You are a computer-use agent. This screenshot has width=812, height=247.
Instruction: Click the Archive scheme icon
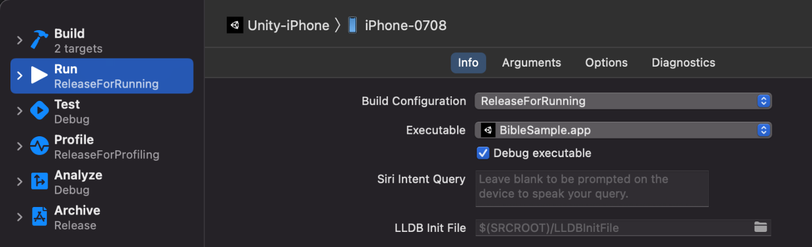coord(39,217)
